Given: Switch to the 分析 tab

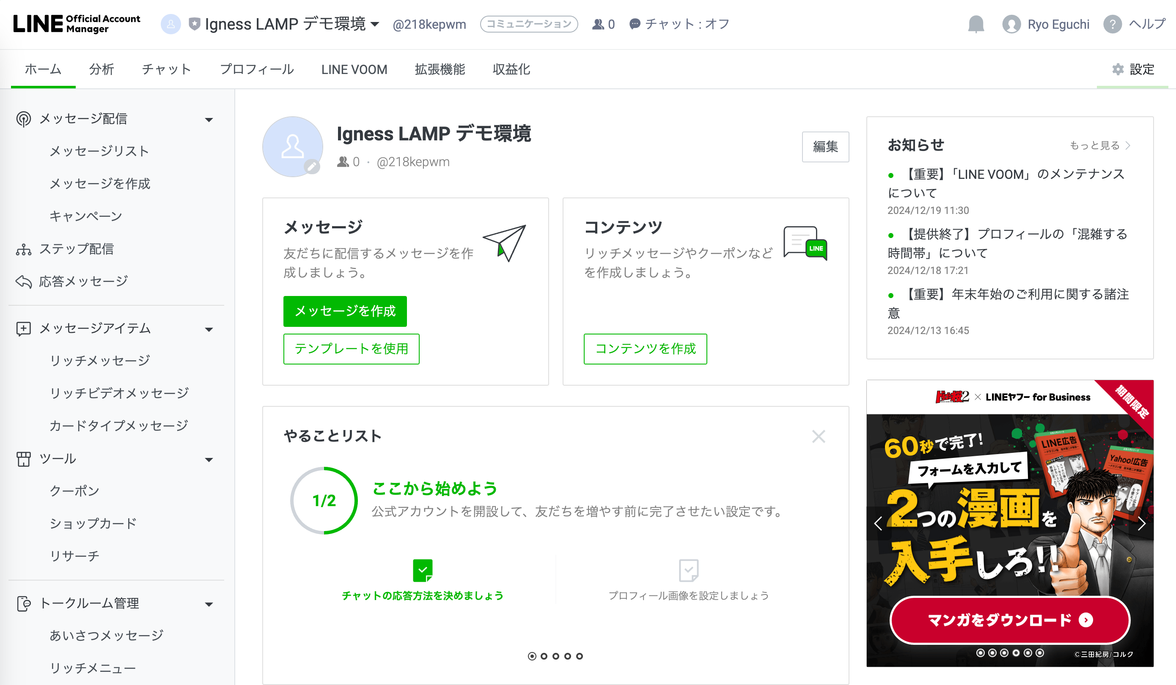Looking at the screenshot, I should [x=101, y=69].
